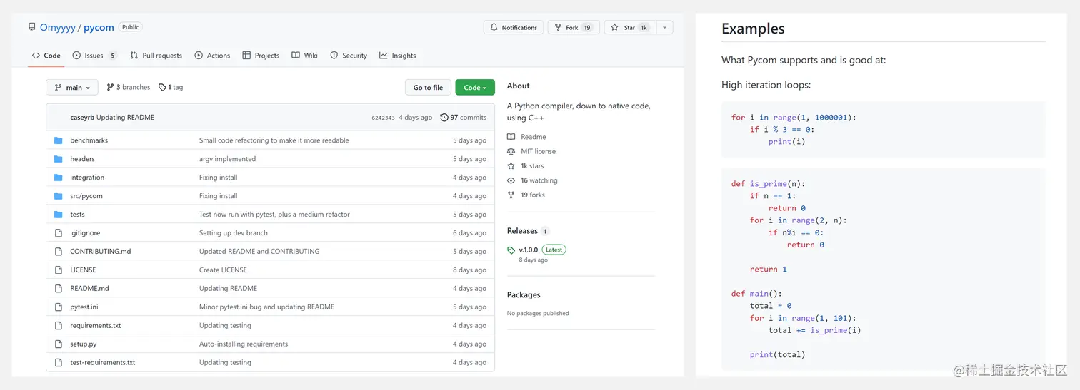Open the Omyyyy owner link
The width and height of the screenshot is (1080, 390).
click(57, 27)
